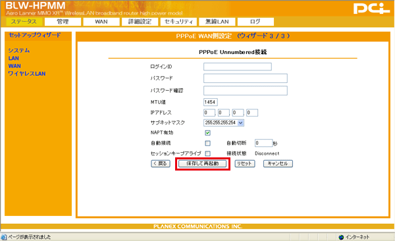Go to the 無線LAN tab
Viewport: 395px width, 241px height.
pyautogui.click(x=217, y=22)
